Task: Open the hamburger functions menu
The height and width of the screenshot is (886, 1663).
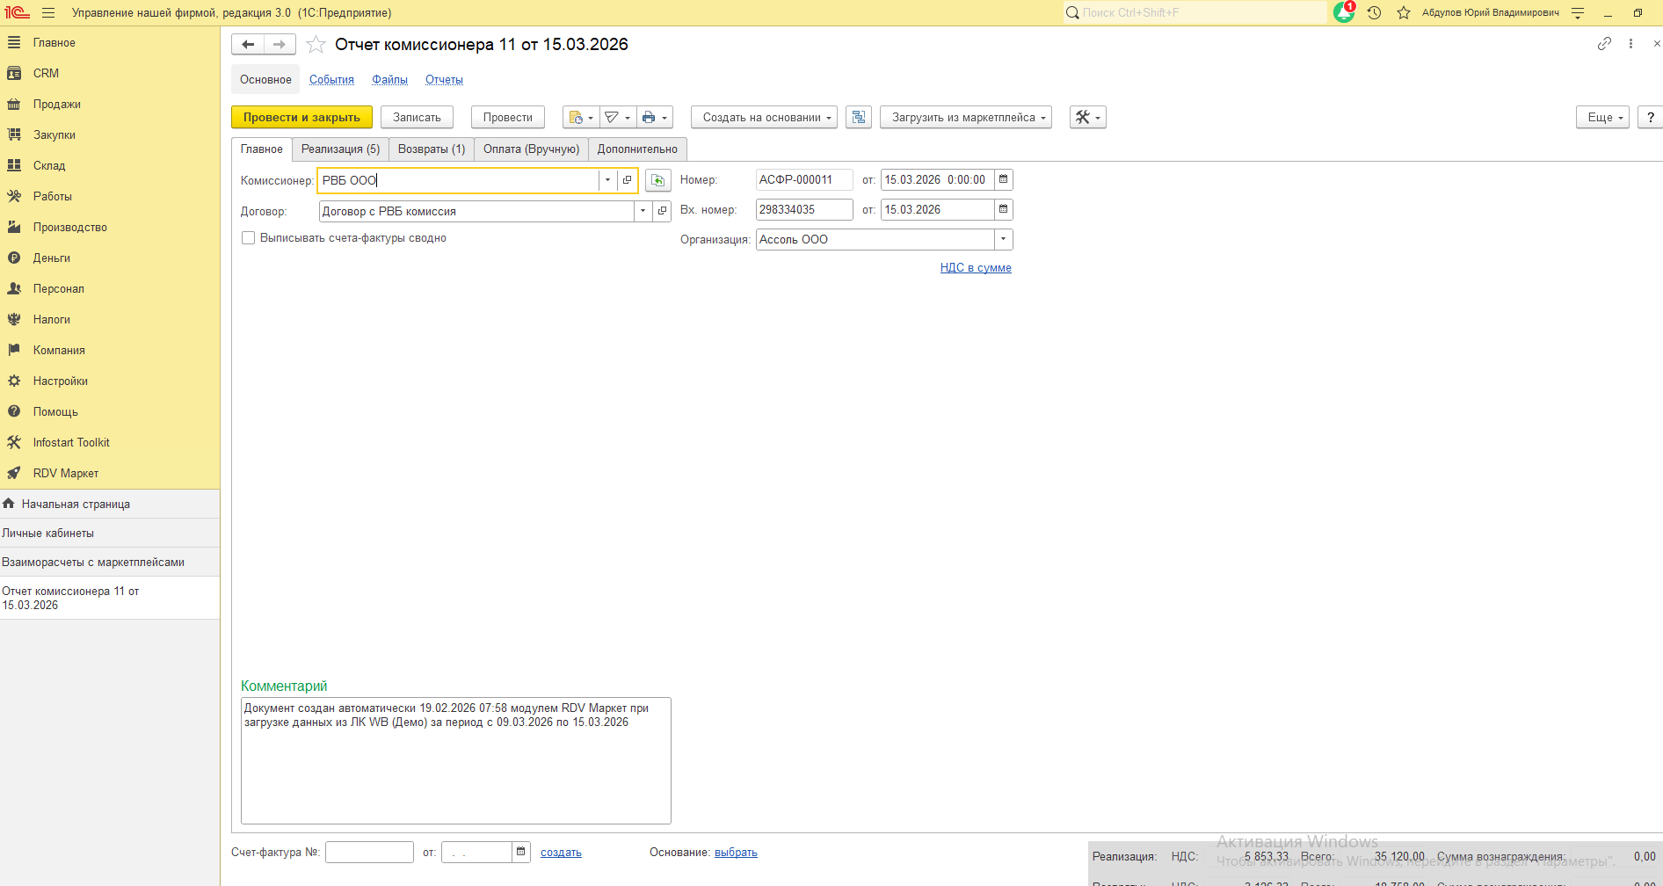Action: tap(48, 12)
